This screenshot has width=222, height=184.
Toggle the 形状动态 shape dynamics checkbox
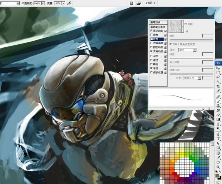coord(151,31)
